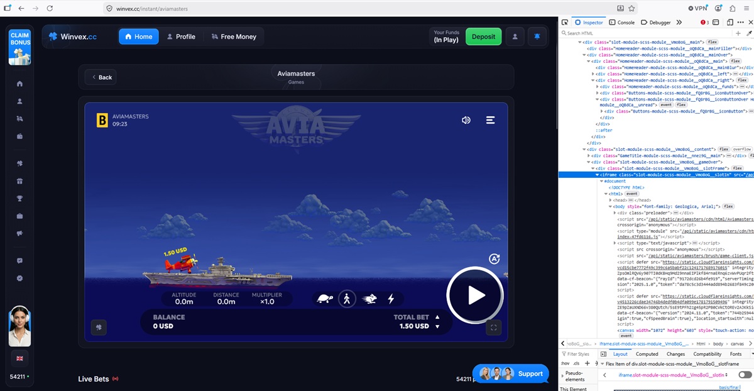The image size is (754, 391).
Task: Expand the GameTitle-module main div node
Action: pyautogui.click(x=588, y=155)
